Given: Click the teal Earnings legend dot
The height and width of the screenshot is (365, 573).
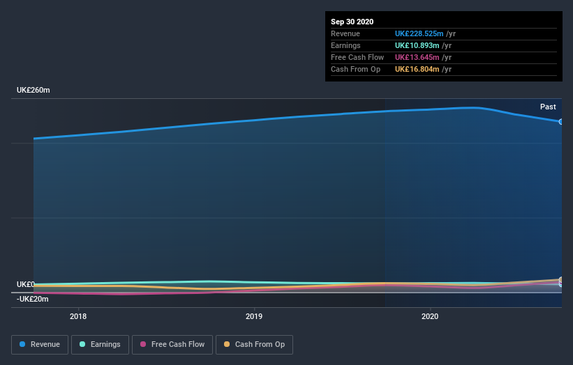Looking at the screenshot, I should (82, 344).
